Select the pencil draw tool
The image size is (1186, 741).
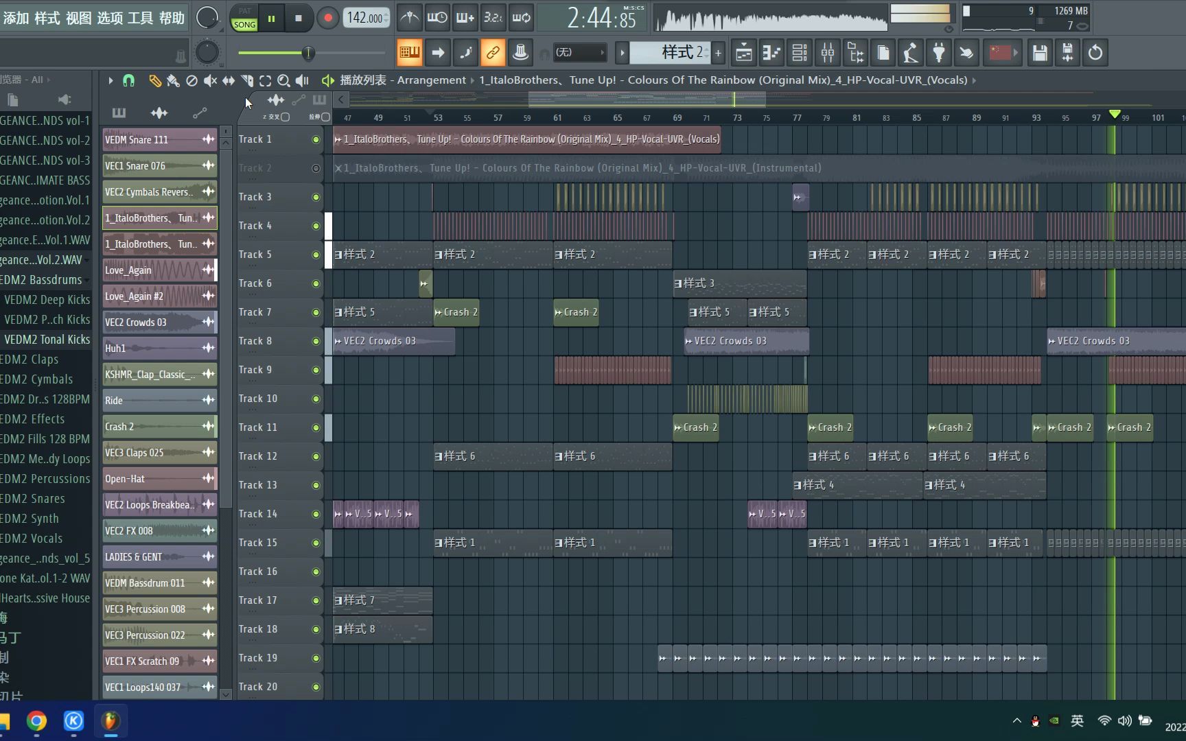[154, 80]
